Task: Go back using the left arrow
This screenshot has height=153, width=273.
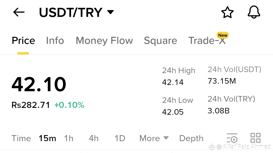Action: tap(19, 12)
